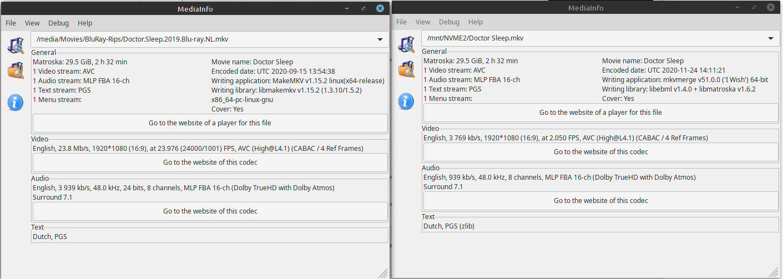783x279 pixels.
Task: Expand the file dropdown for /mnt/NVME2/Doctor Sleep.mkv
Action: point(770,39)
